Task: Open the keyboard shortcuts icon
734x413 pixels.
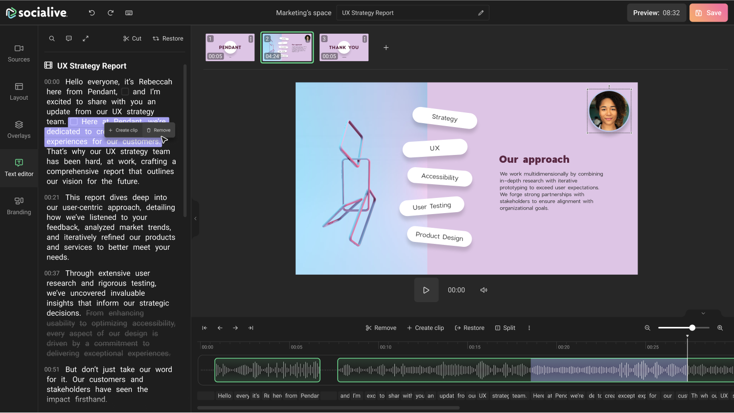Action: point(129,13)
